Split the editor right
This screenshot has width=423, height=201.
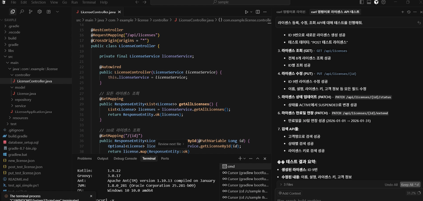[258, 12]
